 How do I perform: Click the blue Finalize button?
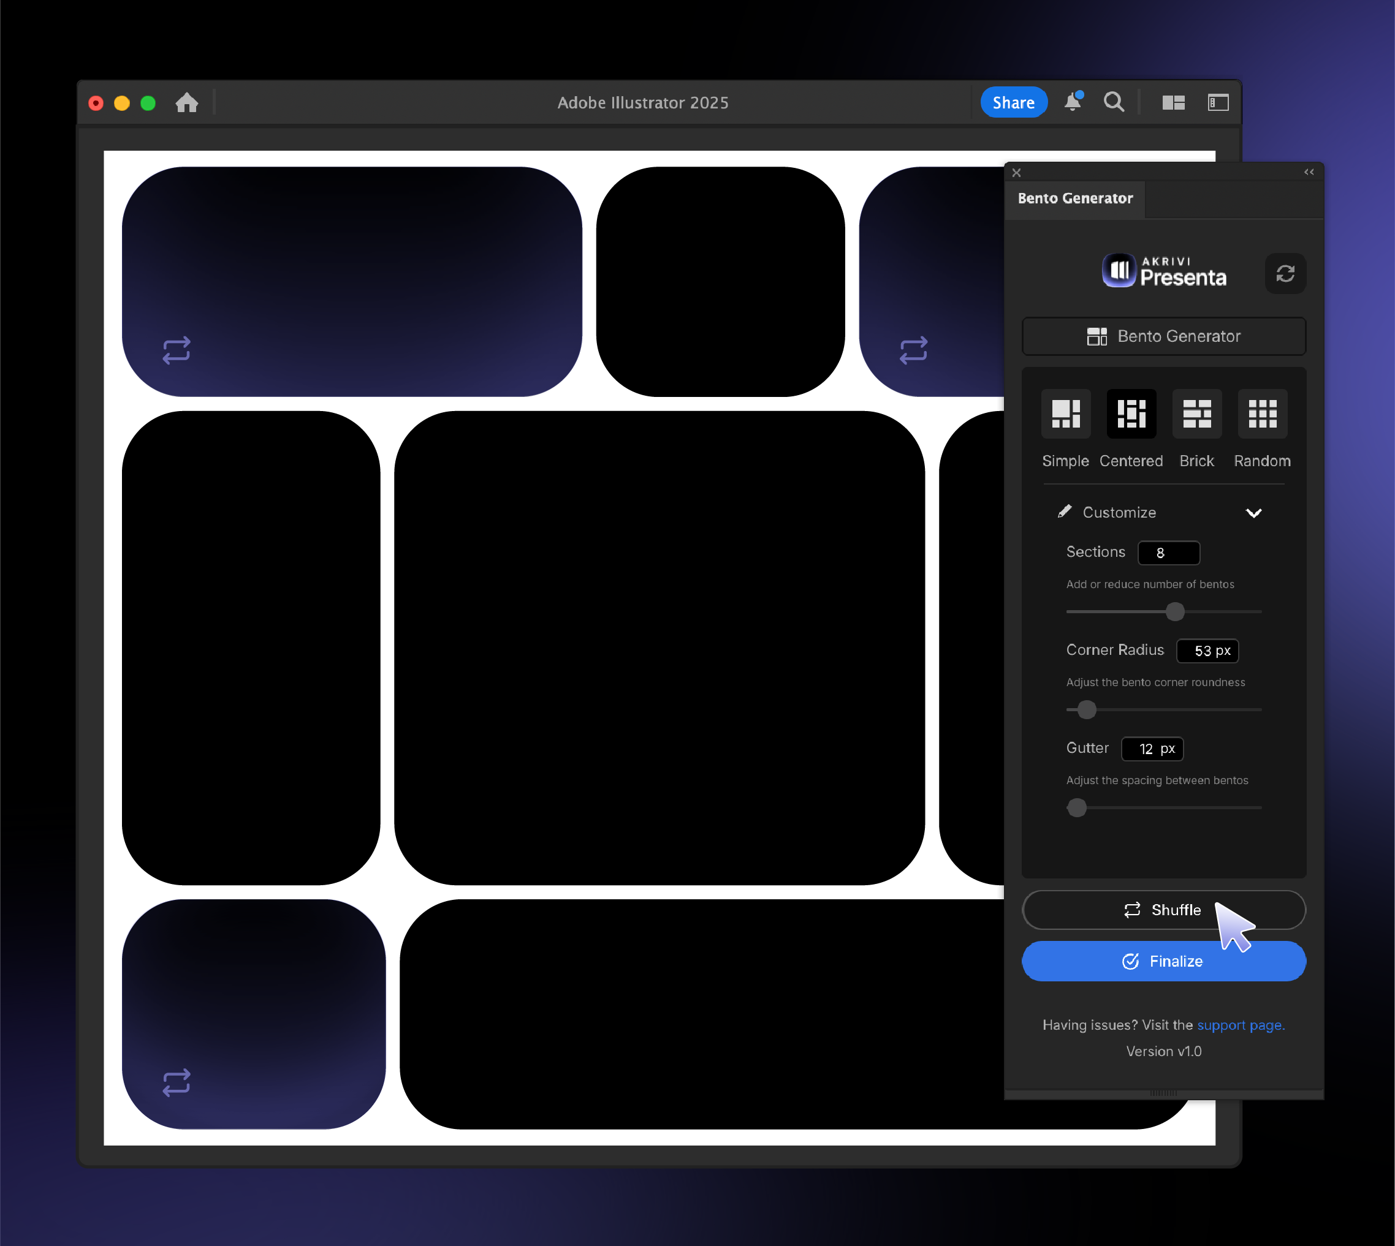pos(1163,961)
